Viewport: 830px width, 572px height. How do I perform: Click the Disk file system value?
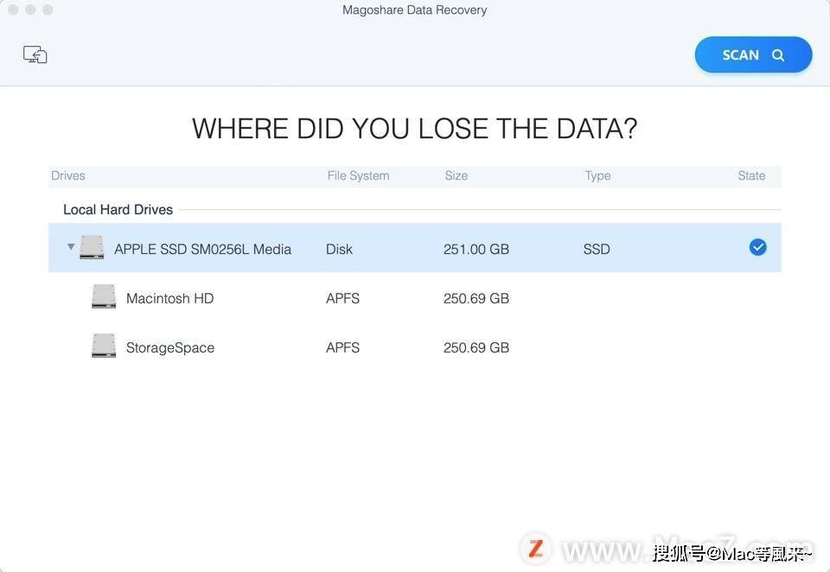339,249
